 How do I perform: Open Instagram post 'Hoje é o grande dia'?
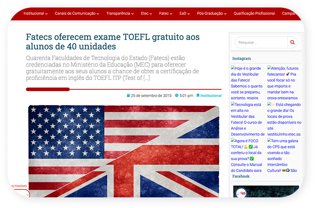tap(247, 83)
